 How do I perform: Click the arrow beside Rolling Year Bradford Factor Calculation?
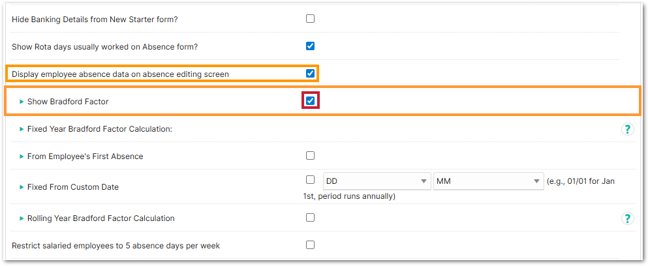[x=22, y=218]
